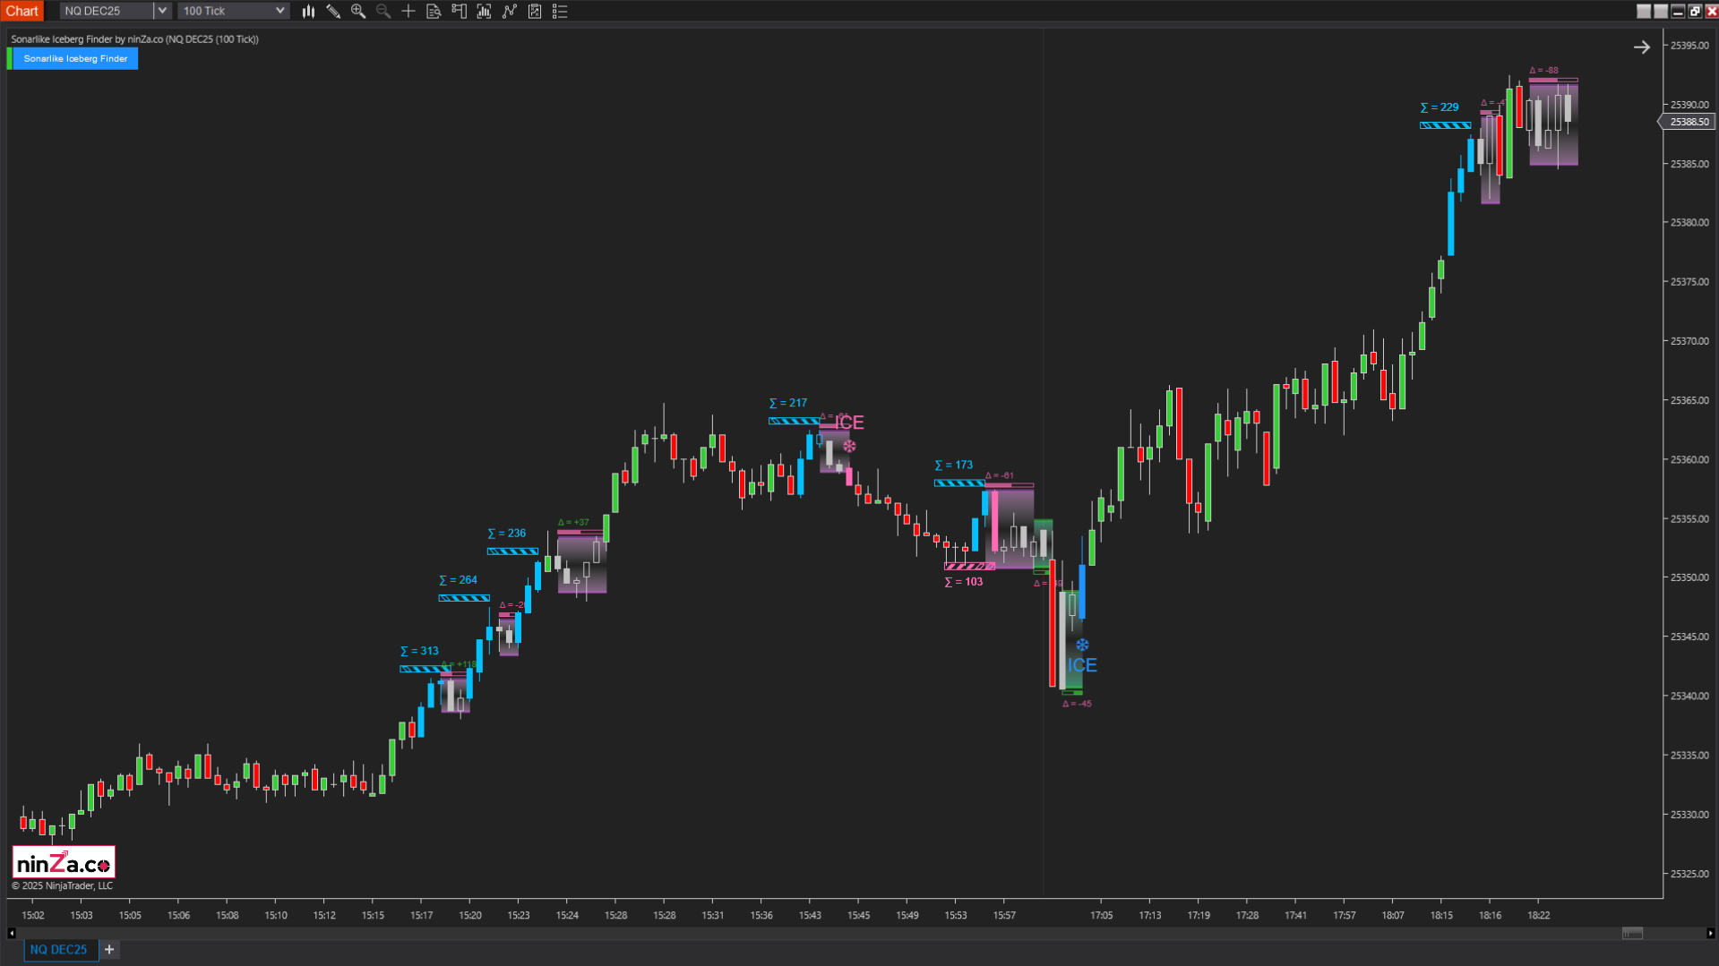Open the 100 Tick interval dropdown
This screenshot has height=966, width=1719.
[x=279, y=11]
